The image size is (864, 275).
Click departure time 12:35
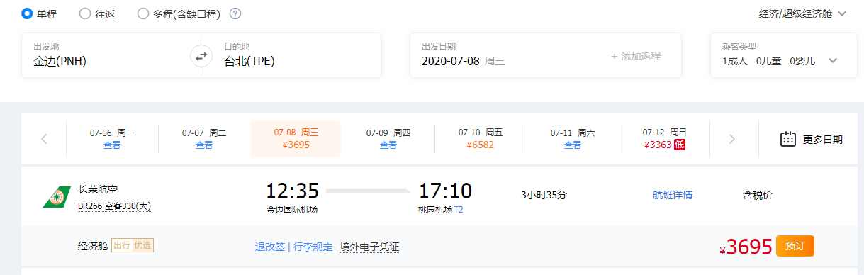[x=292, y=191]
